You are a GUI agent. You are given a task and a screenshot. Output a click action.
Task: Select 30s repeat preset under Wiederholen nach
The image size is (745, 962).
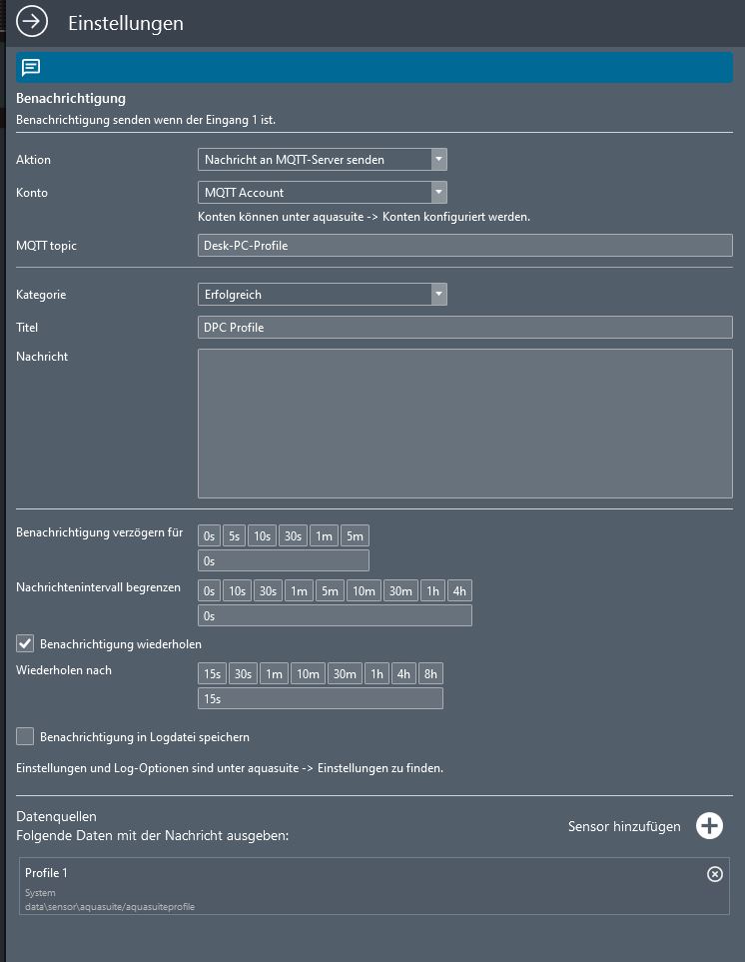[243, 674]
